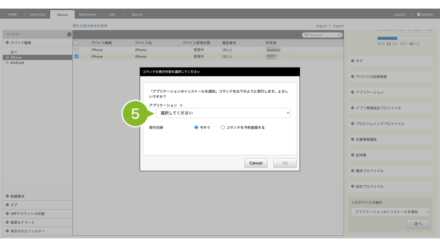Click the iPhone filter expand icon
440x247 pixels.
pos(7,57)
